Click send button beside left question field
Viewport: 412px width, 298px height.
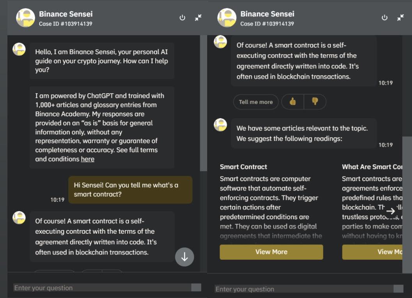[x=196, y=287]
